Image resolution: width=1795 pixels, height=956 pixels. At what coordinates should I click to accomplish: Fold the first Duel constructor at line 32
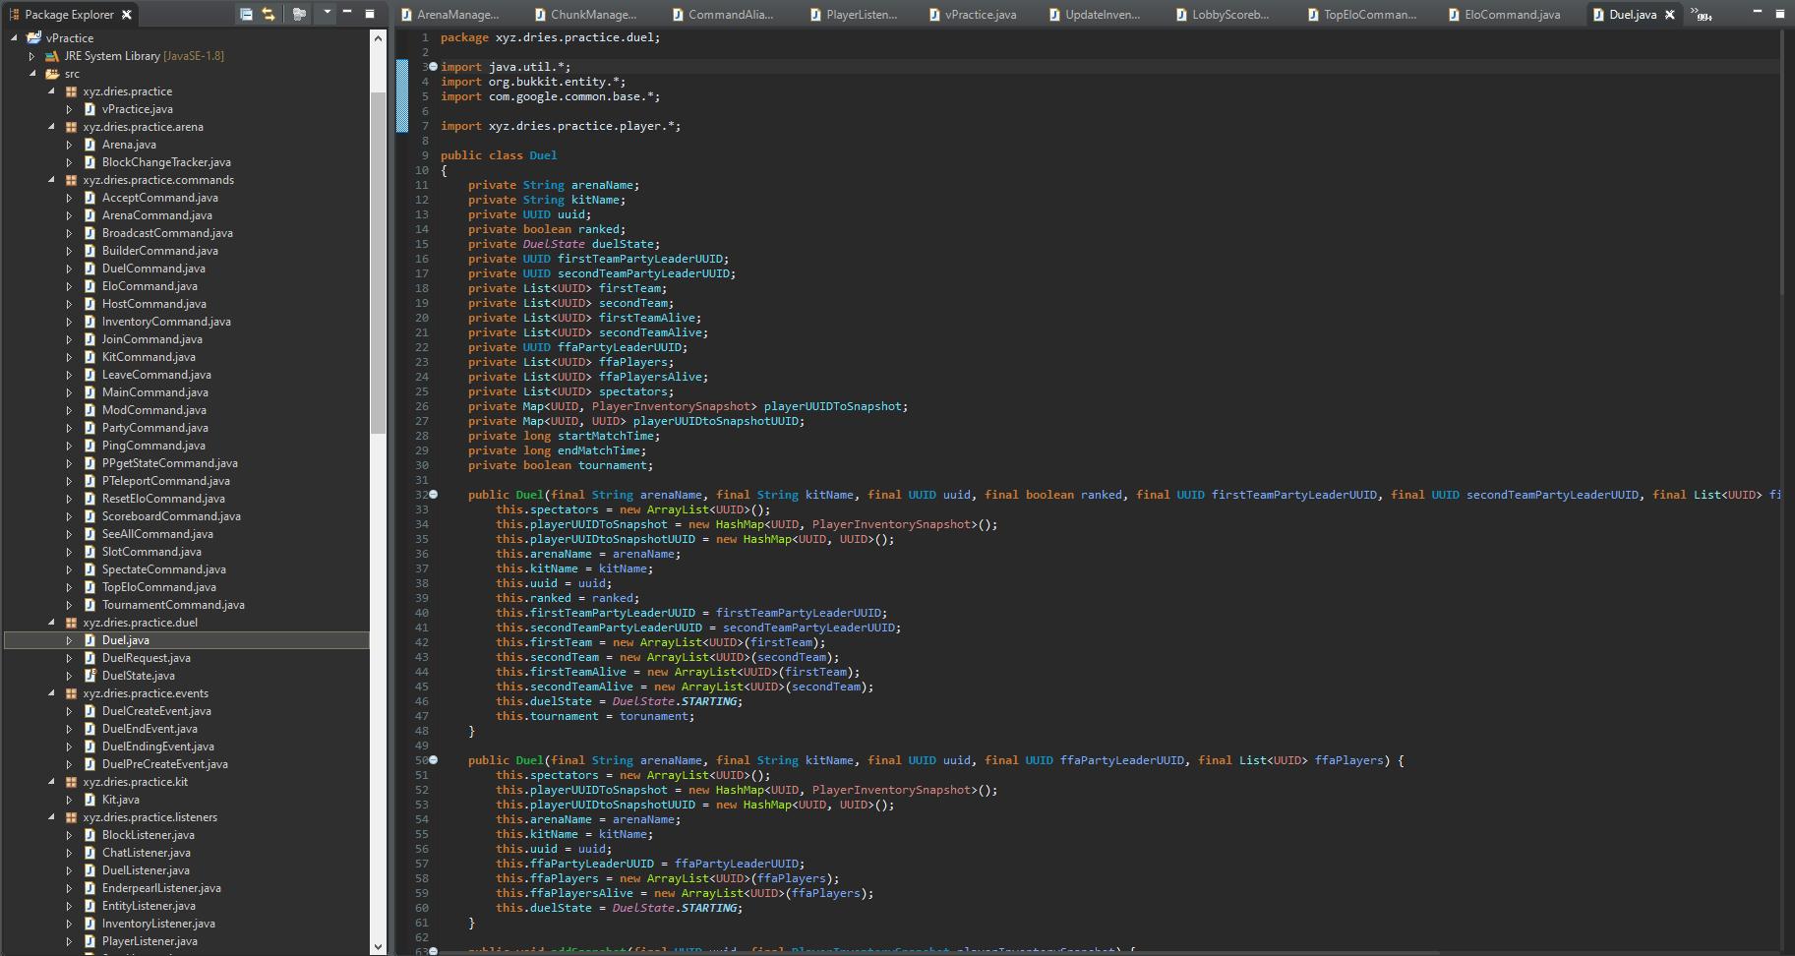433,495
